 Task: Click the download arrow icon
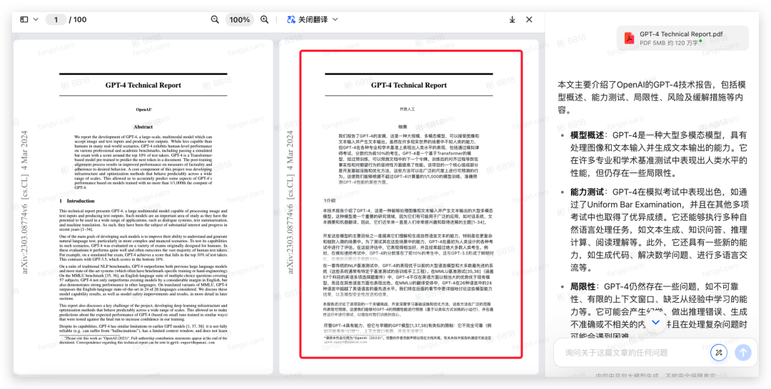click(512, 19)
